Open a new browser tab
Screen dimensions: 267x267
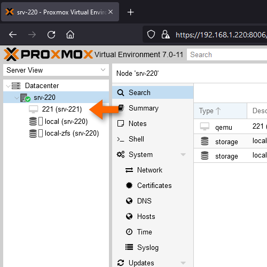[x=130, y=12]
